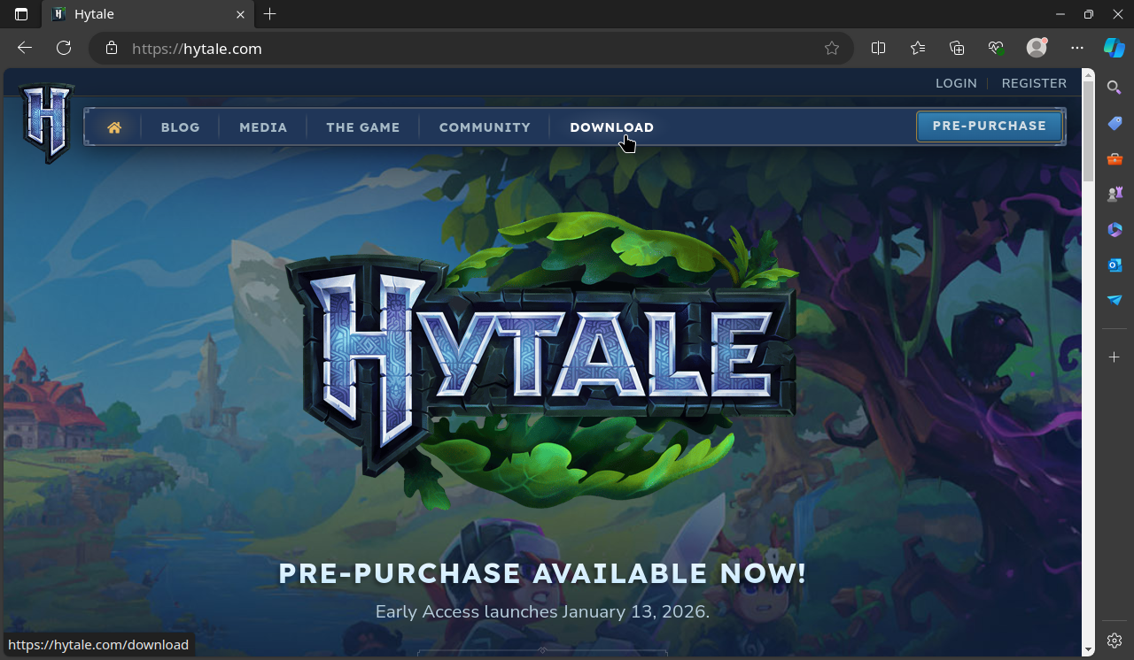
Task: Open the Settings and more menu
Action: (1076, 49)
